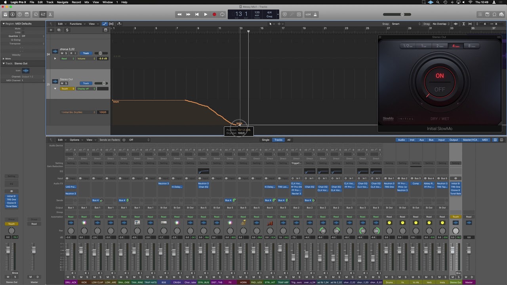Collapse the Track: Stereo Out inspector section
The width and height of the screenshot is (507, 285).
pos(4,63)
